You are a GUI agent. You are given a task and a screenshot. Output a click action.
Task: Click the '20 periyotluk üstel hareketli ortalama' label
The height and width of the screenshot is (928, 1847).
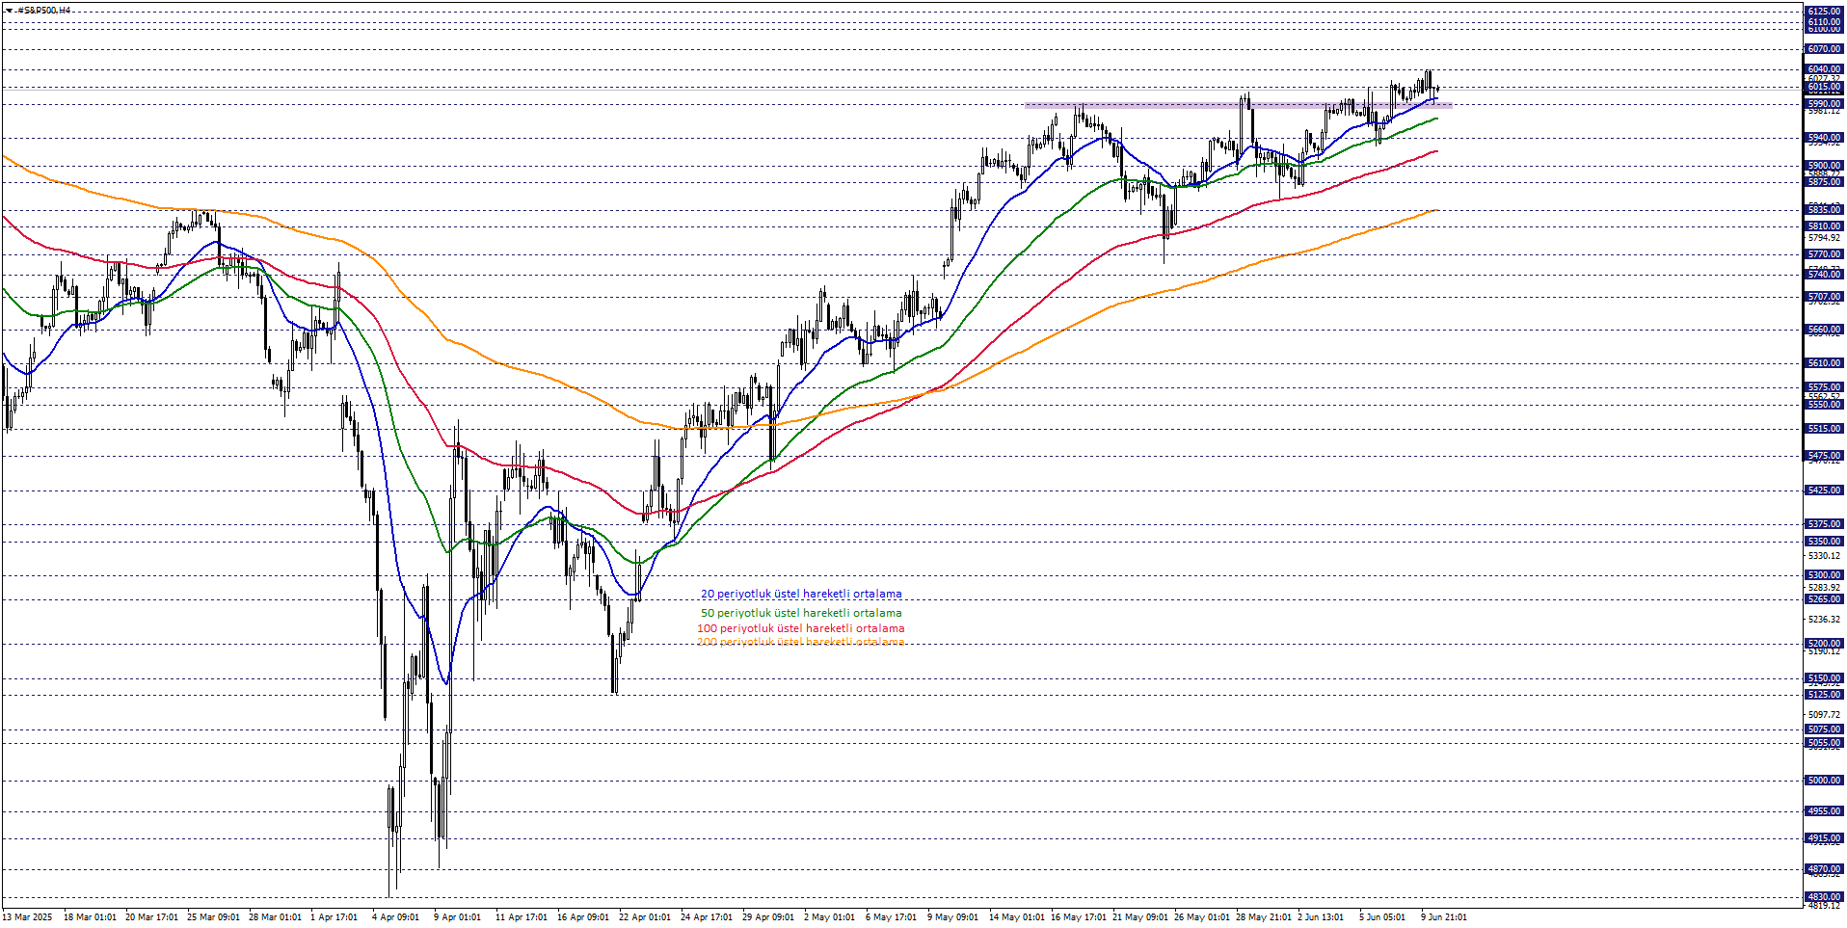(x=801, y=595)
